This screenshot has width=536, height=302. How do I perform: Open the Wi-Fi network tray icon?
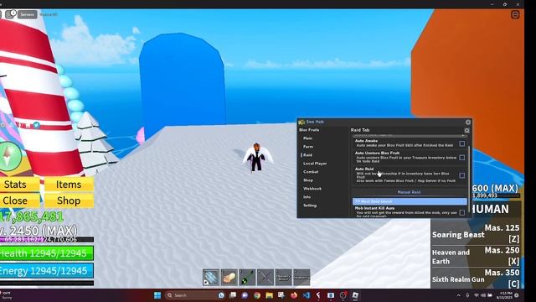[x=477, y=295]
